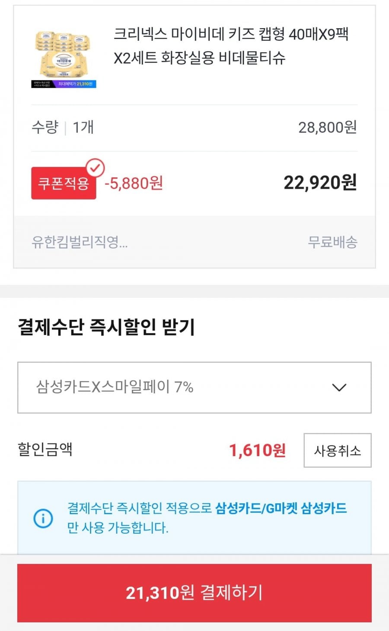389x631 pixels.
Task: Click the 1,610원 discount amount
Action: [257, 451]
